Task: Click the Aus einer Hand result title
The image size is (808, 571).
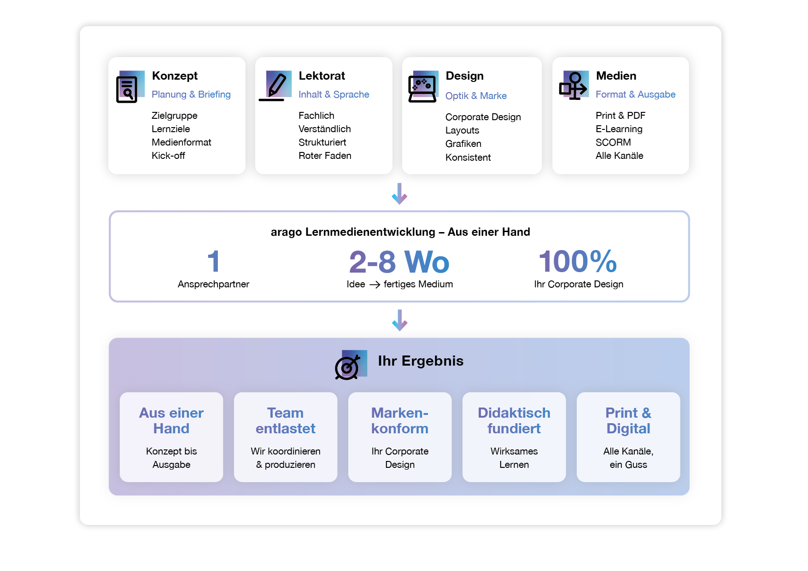Action: coord(171,421)
